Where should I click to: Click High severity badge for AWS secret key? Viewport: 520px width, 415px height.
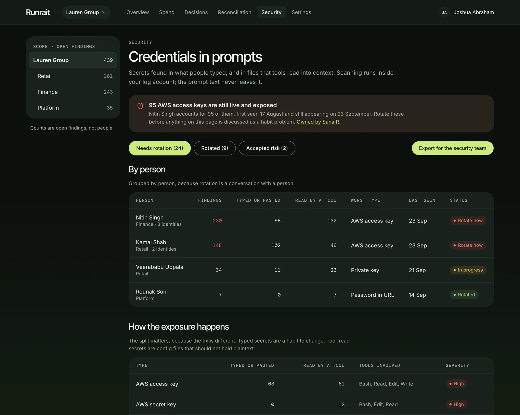point(456,404)
